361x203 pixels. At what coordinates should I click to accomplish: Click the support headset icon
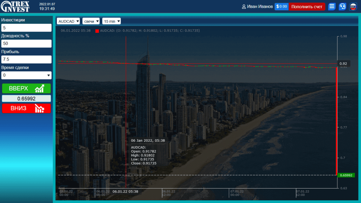(342, 6)
